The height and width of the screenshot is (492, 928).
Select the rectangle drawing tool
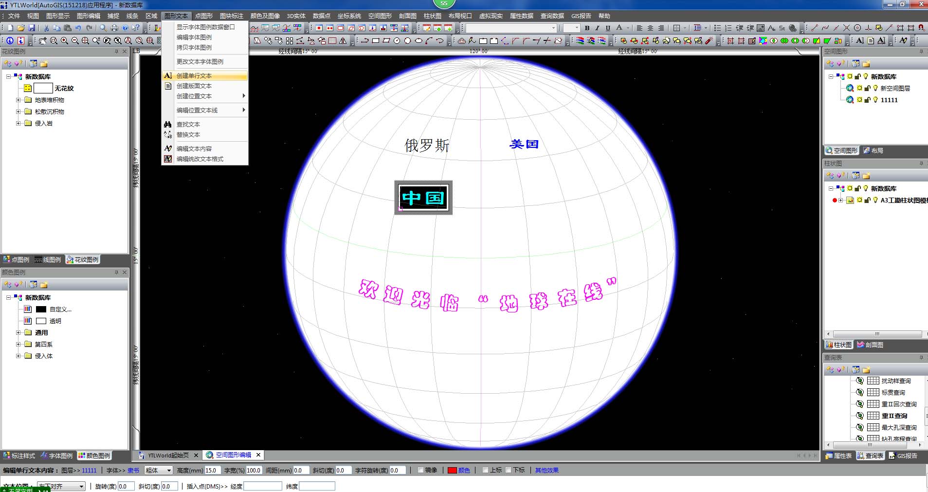[x=375, y=41]
